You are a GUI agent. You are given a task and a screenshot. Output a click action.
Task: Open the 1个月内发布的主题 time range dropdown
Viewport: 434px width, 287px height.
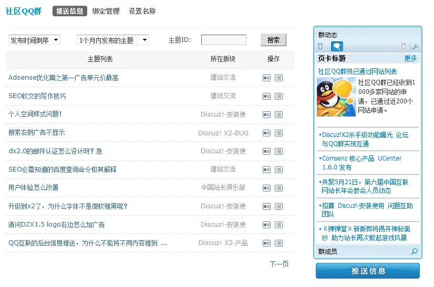pos(112,40)
